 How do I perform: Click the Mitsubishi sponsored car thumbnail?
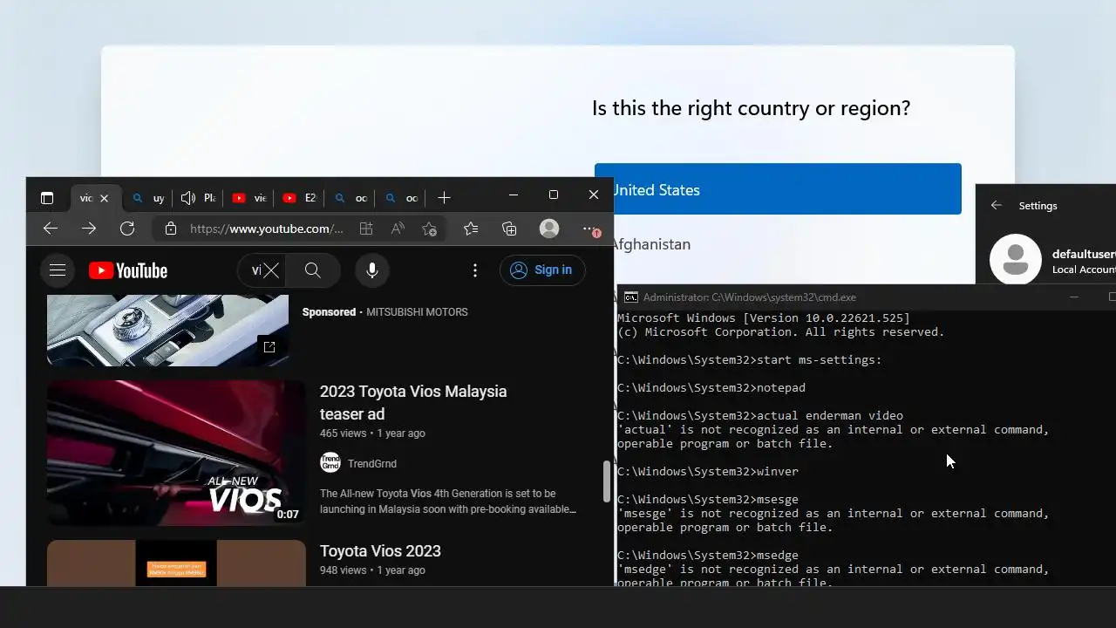click(x=167, y=330)
